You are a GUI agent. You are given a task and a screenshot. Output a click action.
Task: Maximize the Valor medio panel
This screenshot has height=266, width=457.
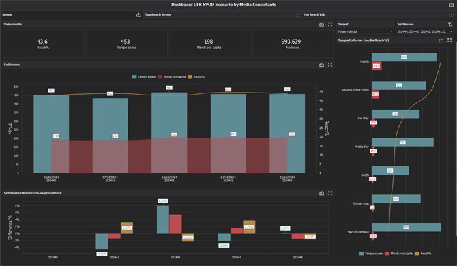point(330,24)
